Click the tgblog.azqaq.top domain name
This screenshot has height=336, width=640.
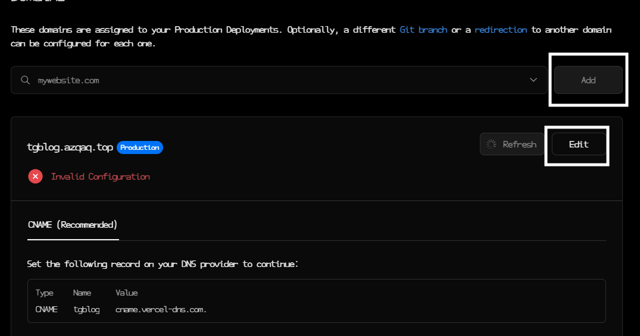tap(70, 147)
